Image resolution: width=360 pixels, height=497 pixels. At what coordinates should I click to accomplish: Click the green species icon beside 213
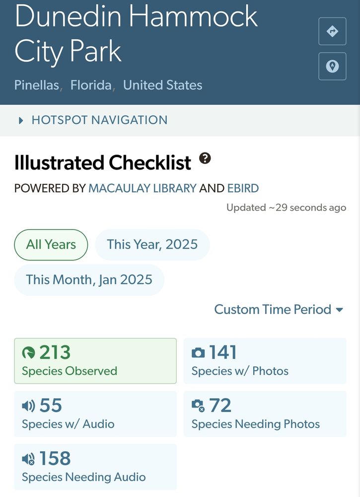pyautogui.click(x=28, y=353)
